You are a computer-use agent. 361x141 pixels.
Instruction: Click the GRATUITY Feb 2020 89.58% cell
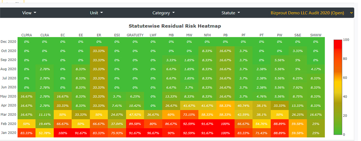135,124
